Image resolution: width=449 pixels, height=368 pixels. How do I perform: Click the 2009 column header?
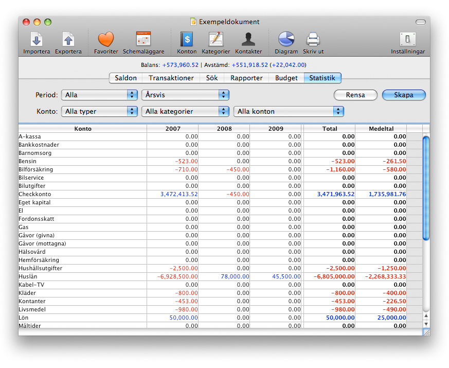click(276, 129)
